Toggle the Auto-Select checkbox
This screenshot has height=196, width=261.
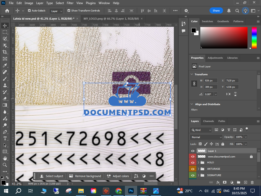[x=29, y=11]
